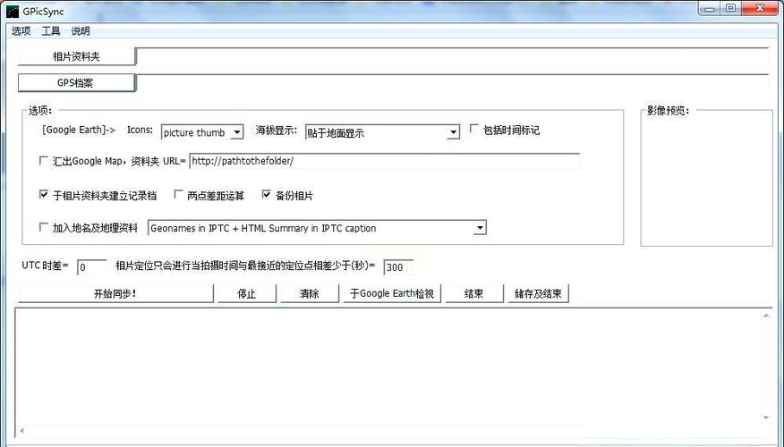Click the GPS file path field
This screenshot has height=447, width=784.
(453, 83)
